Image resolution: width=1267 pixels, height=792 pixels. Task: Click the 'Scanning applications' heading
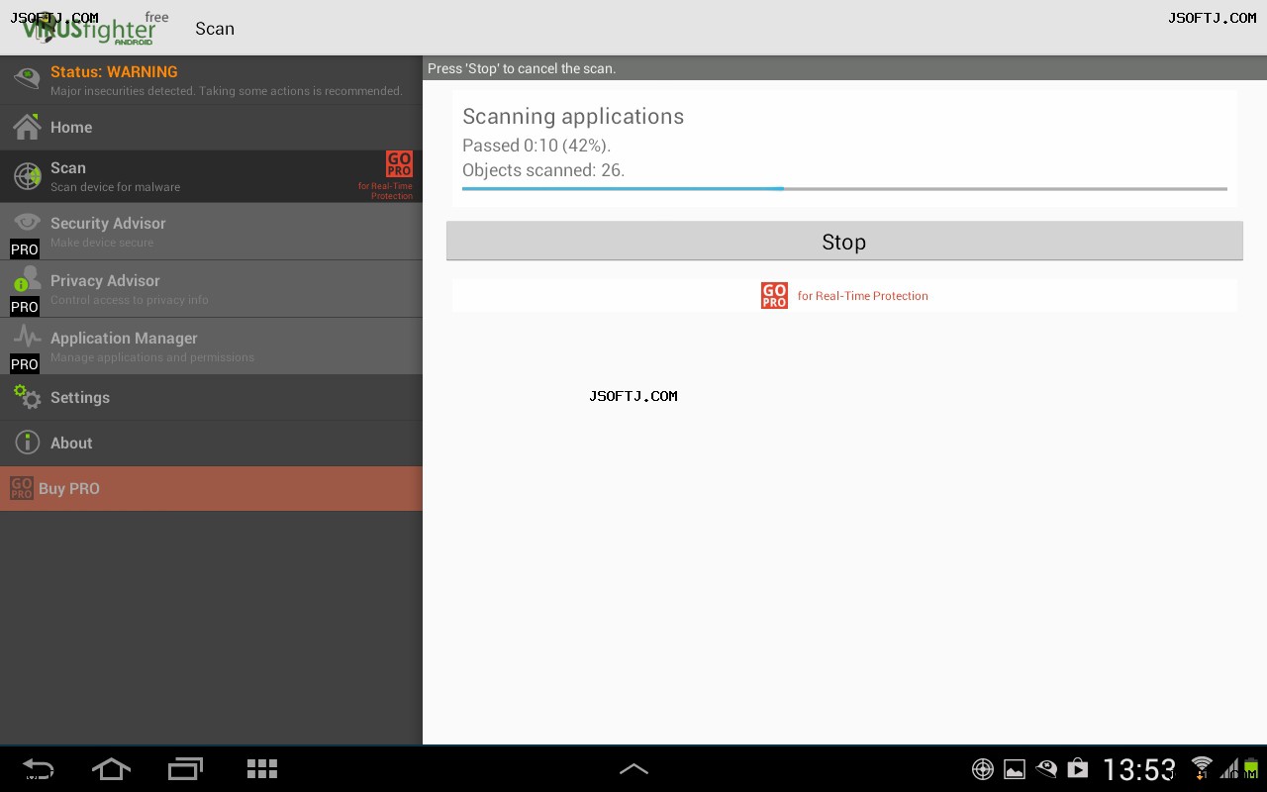click(x=573, y=117)
